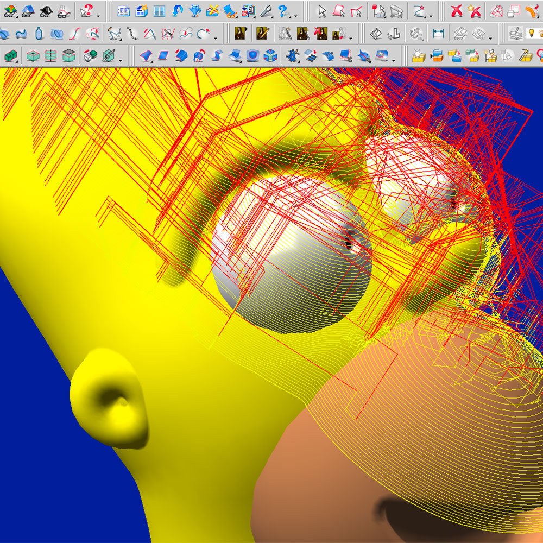Expand dropdown arrow after the arc curve tools
Image resolution: width=543 pixels, height=543 pixels.
pyautogui.click(x=216, y=38)
